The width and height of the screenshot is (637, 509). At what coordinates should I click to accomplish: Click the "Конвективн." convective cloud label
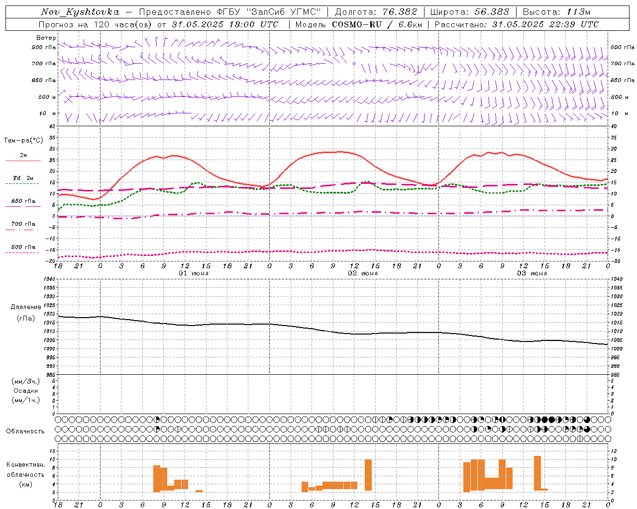pos(25,465)
